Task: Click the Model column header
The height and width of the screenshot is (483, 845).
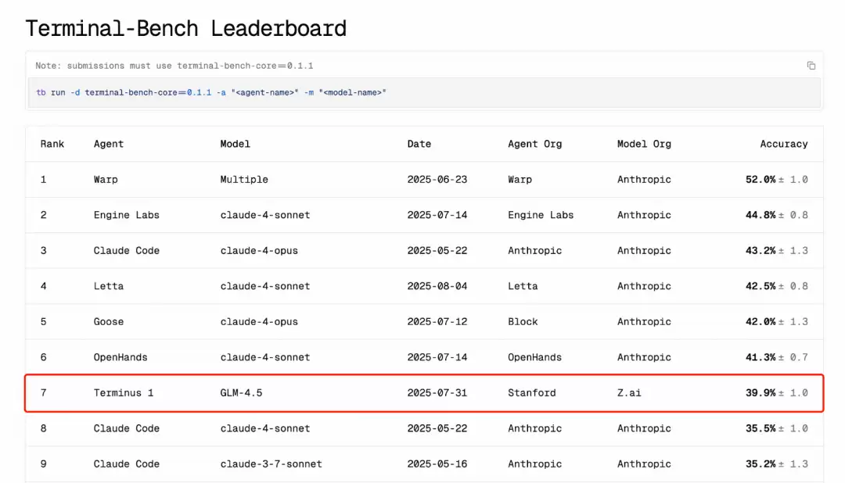Action: coord(235,144)
